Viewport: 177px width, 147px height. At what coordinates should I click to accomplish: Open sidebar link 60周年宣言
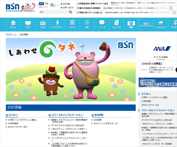(x=146, y=101)
